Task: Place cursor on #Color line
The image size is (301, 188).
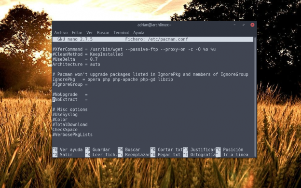Action: (60, 120)
